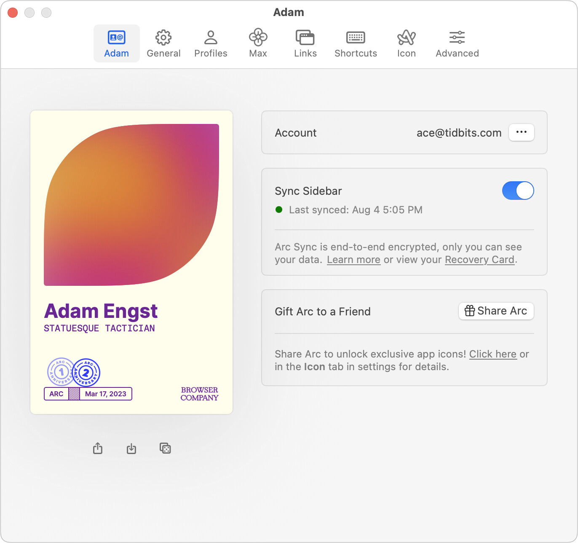The width and height of the screenshot is (578, 543).
Task: Click the download card icon below the member card
Action: 131,448
